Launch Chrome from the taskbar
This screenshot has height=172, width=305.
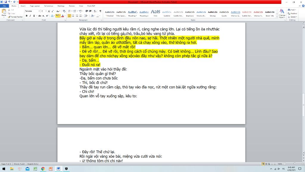click(x=43, y=169)
